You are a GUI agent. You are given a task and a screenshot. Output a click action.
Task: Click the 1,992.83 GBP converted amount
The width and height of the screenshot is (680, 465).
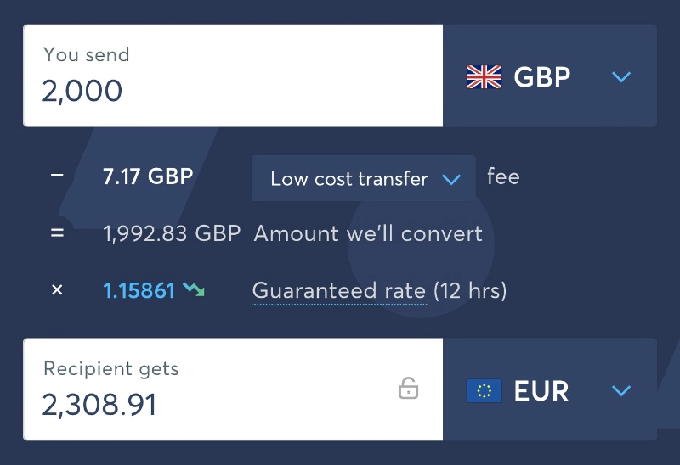pyautogui.click(x=171, y=233)
